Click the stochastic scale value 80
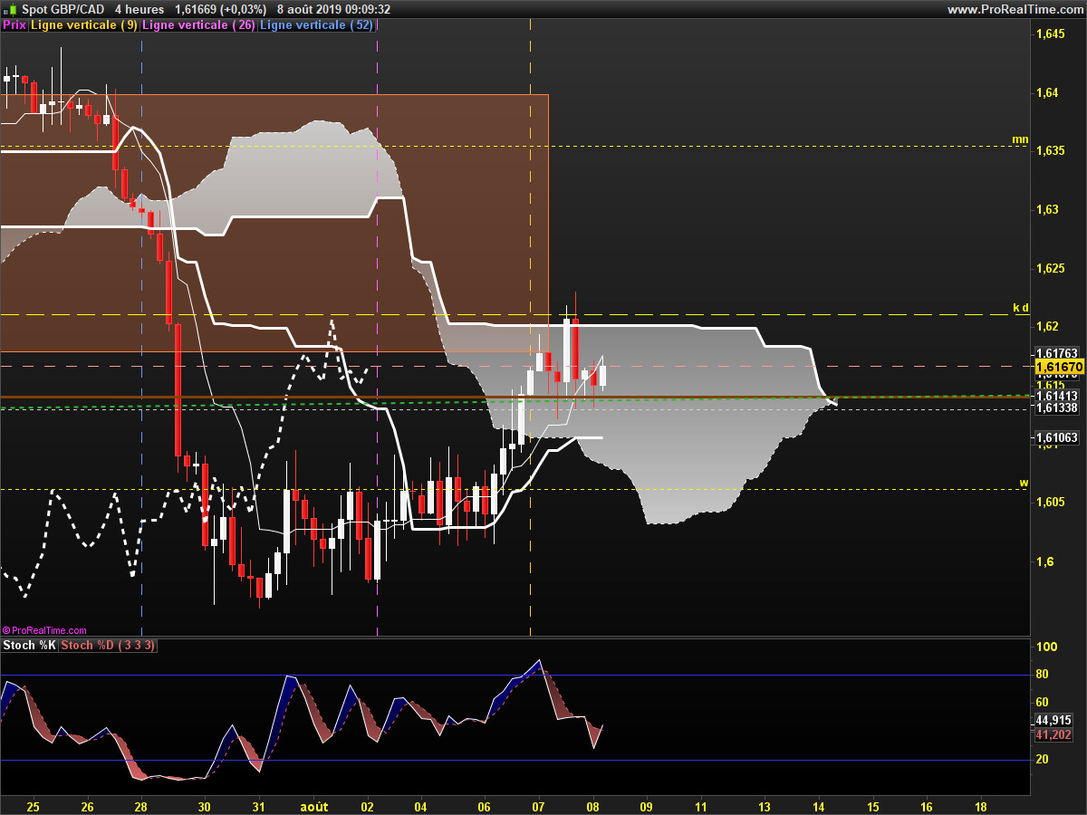Viewport: 1087px width, 815px height. click(1042, 674)
